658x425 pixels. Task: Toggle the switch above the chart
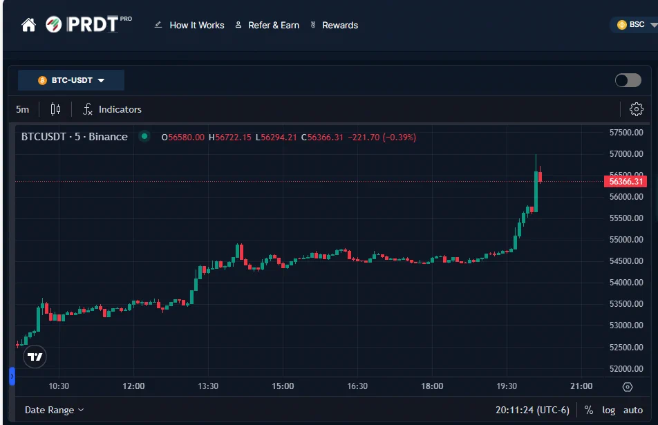tap(628, 80)
